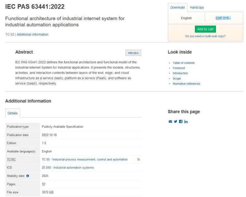Share this page via email icon
The image size is (246, 197).
[170, 121]
